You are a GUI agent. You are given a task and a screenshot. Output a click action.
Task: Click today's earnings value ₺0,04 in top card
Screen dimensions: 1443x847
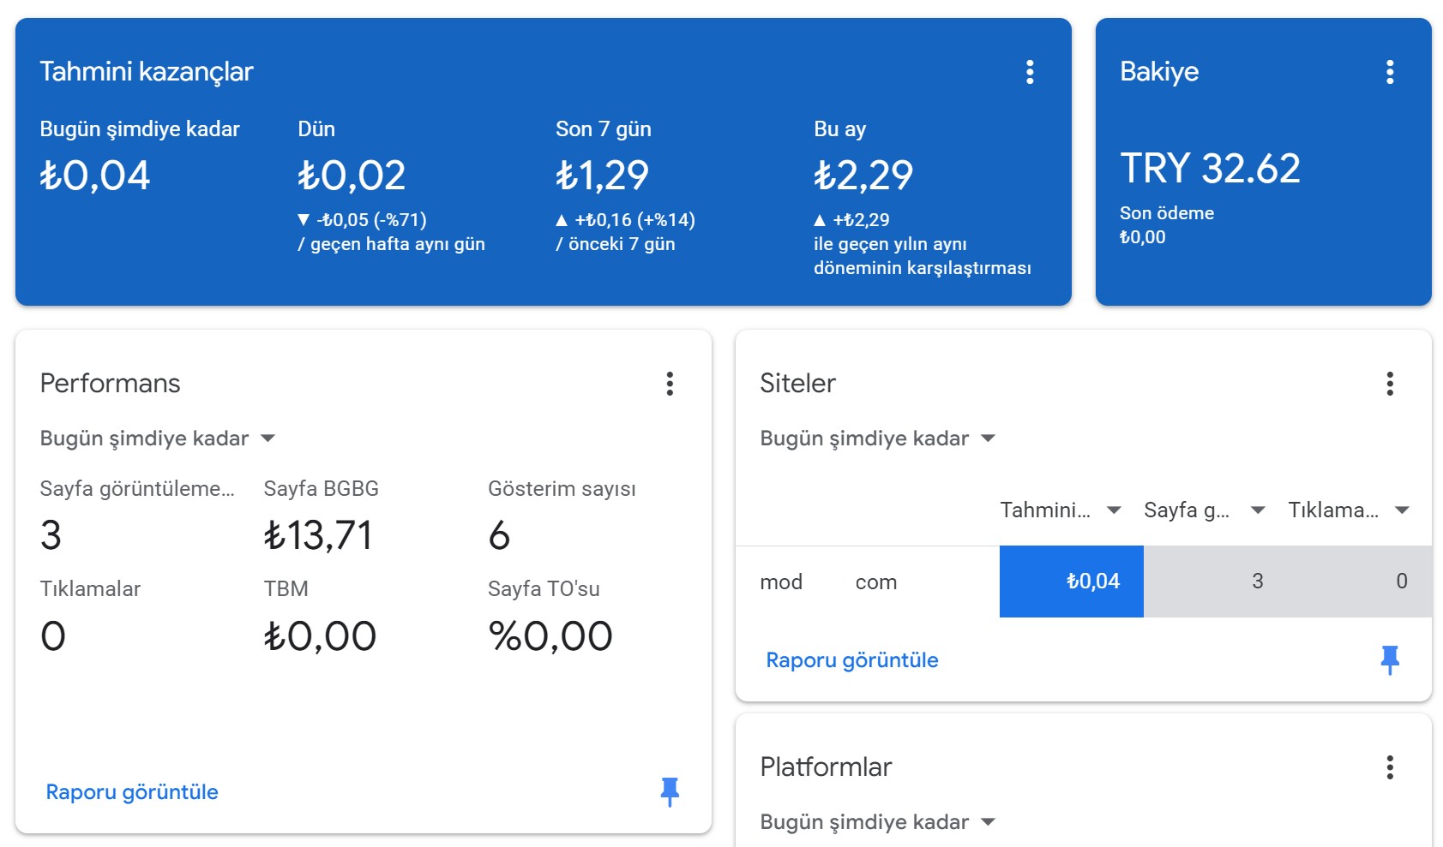point(95,176)
